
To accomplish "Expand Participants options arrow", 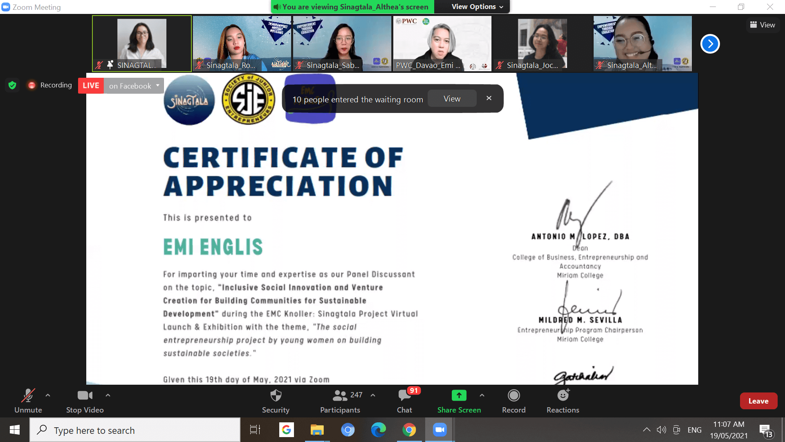I will click(373, 395).
